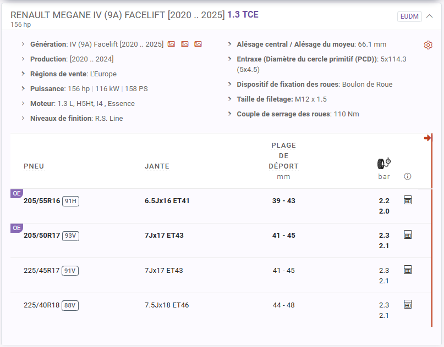The image size is (444, 347).
Task: Open calculator for the 205/50R17 tire
Action: (x=408, y=234)
